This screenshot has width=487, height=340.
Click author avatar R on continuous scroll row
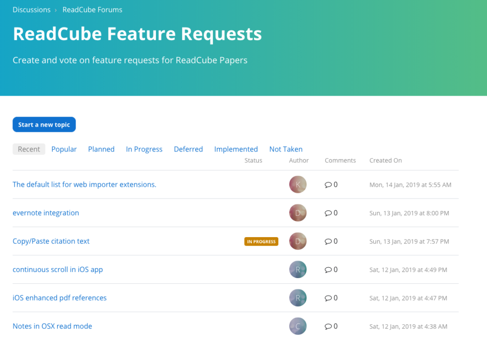[298, 270]
